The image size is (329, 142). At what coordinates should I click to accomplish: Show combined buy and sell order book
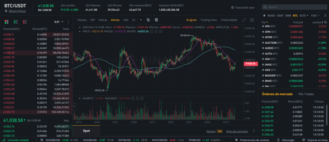point(6,22)
